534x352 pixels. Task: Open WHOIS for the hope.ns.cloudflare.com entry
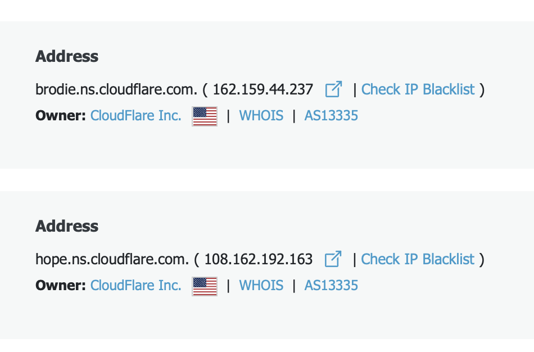click(261, 286)
